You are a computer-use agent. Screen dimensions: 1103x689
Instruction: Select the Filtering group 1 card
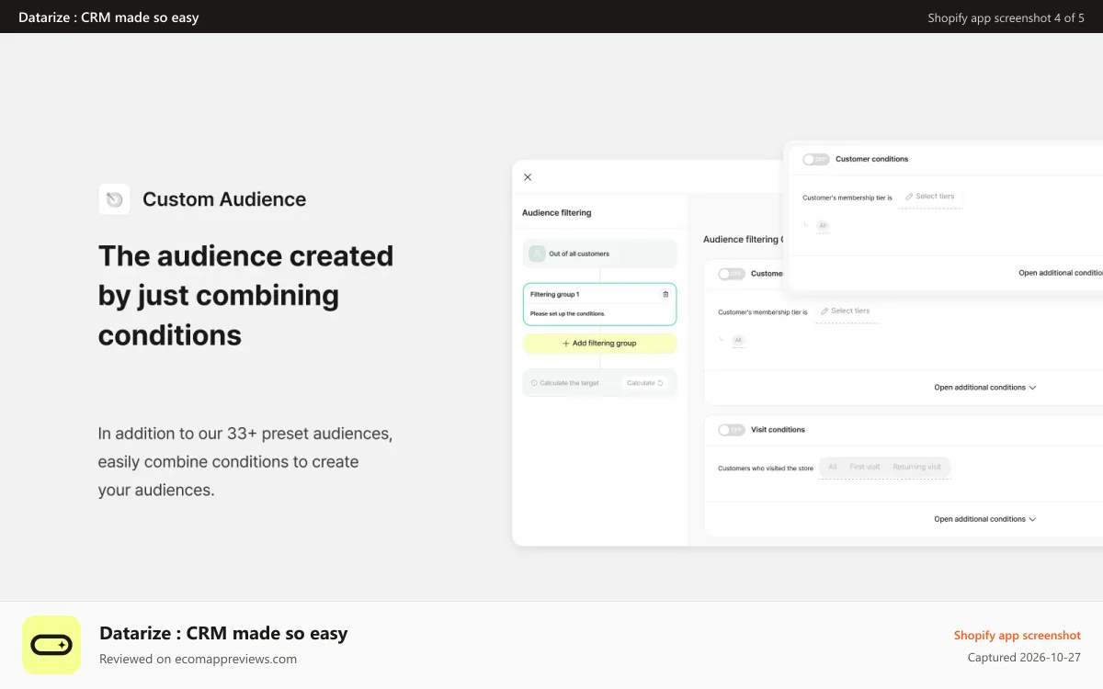click(x=599, y=304)
